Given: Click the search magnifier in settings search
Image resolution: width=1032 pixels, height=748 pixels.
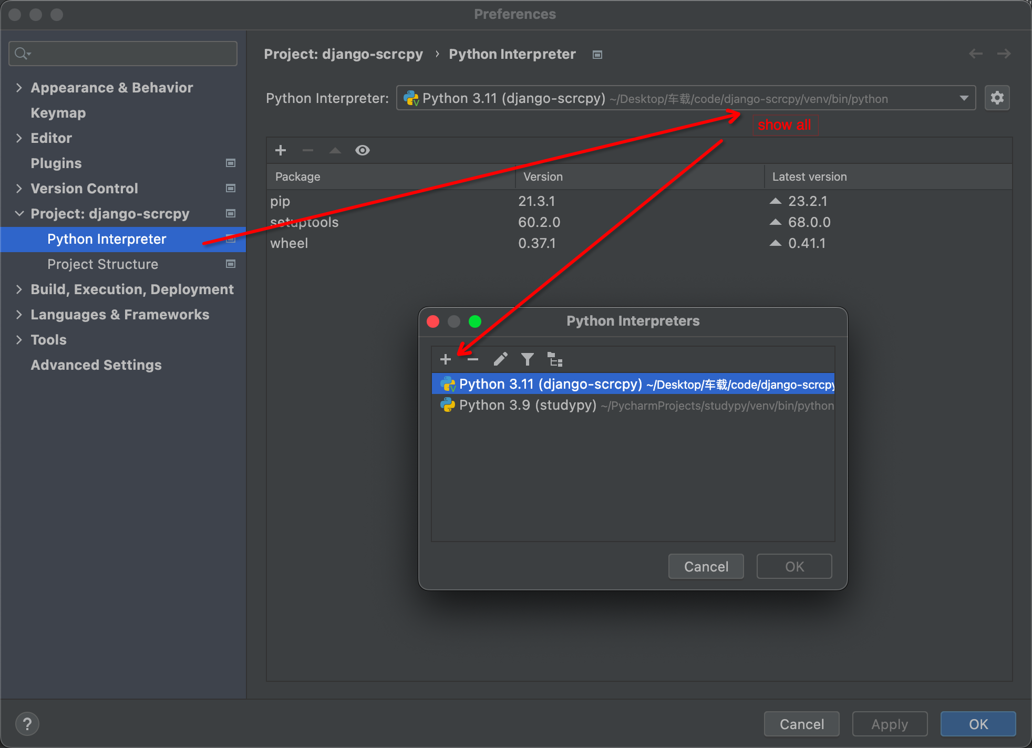Looking at the screenshot, I should pos(22,54).
